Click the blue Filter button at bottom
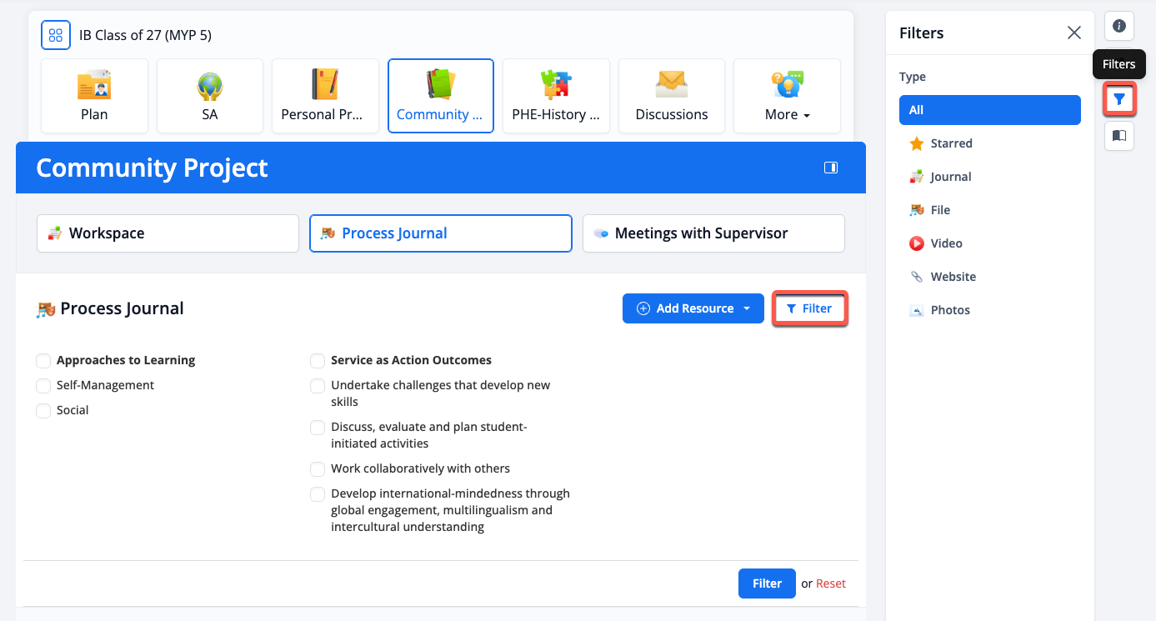 click(x=766, y=583)
